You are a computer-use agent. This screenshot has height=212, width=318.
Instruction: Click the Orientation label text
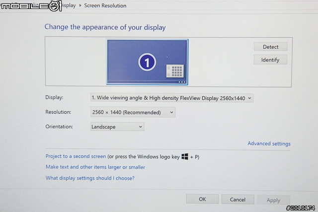(59, 127)
